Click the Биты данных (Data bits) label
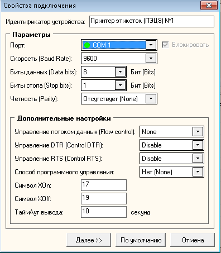221x253 pixels. pos(44,72)
